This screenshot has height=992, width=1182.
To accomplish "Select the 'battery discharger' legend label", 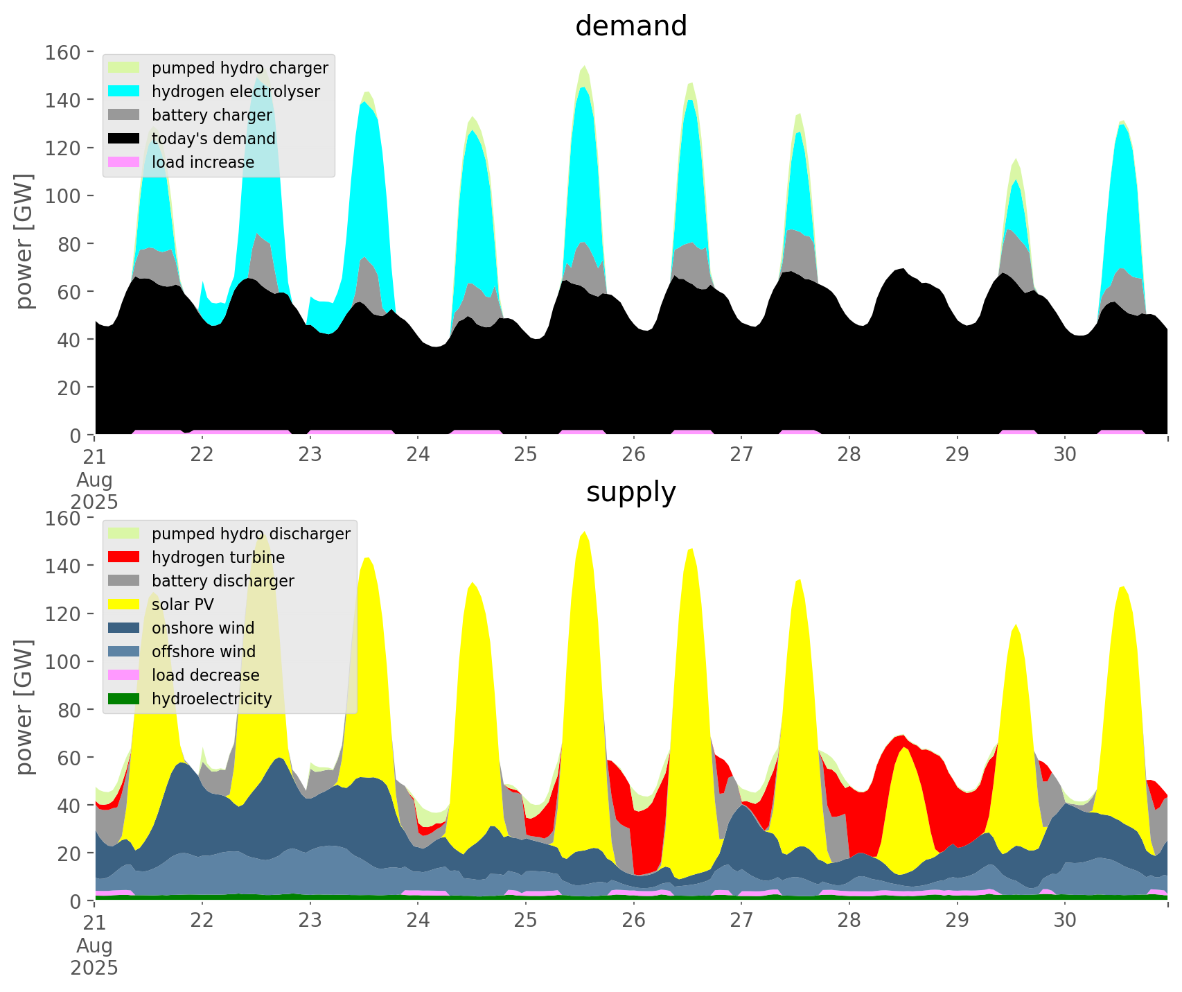I will 223,581.
